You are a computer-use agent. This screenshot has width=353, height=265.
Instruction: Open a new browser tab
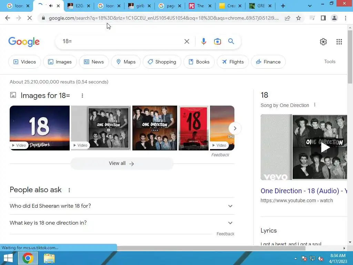(x=283, y=6)
